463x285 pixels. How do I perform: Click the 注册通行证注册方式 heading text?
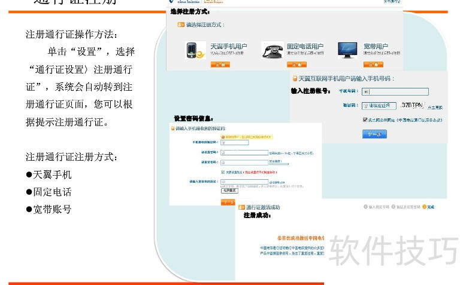(71, 157)
